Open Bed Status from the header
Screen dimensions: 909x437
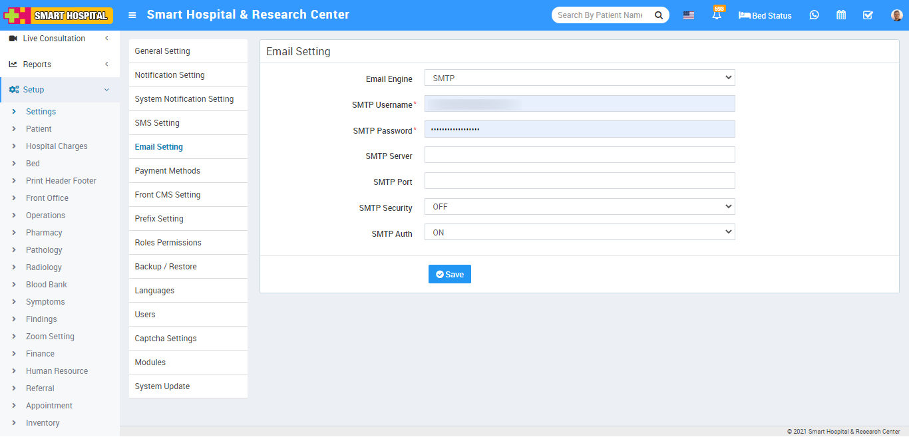click(765, 15)
